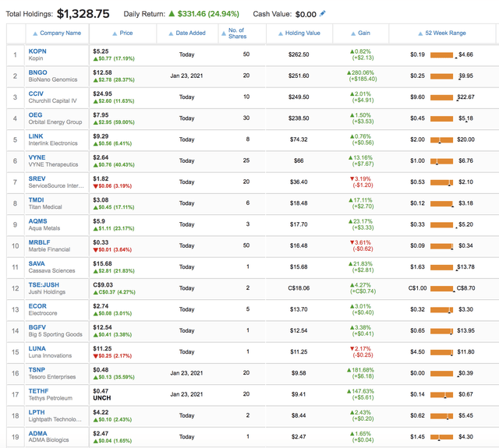Viewport: 499px width, 448px height.
Task: Click the Titan Medical company name
Action: [x=45, y=207]
